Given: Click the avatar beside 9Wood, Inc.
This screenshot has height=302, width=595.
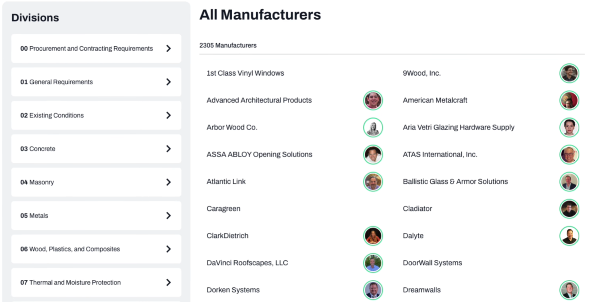Looking at the screenshot, I should point(569,73).
